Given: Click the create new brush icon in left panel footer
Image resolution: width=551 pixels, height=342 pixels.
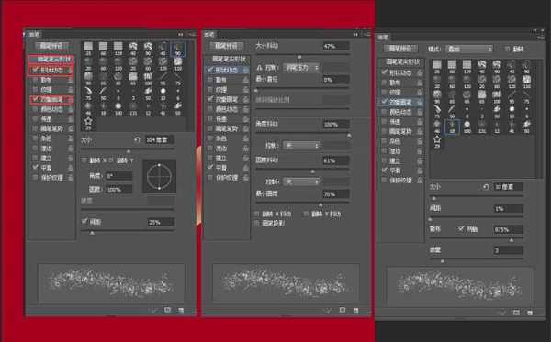Looking at the screenshot, I should click(168, 310).
